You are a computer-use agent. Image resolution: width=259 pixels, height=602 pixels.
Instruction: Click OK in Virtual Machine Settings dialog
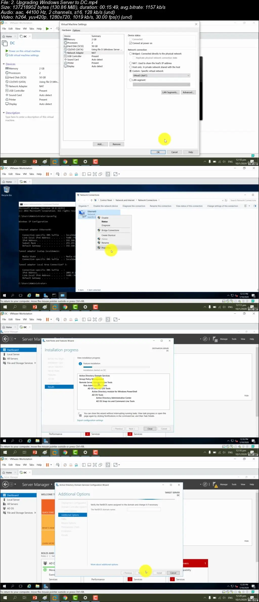point(158,152)
